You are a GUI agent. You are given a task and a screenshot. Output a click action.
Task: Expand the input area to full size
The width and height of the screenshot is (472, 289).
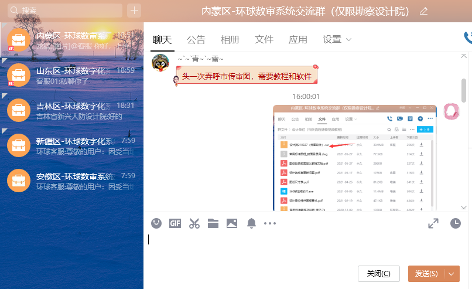(x=433, y=223)
